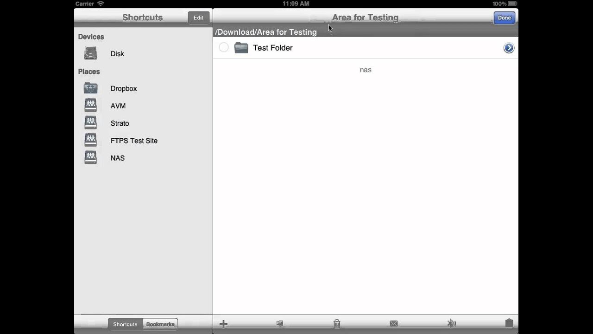Click the Test Folder name
The image size is (593, 334).
[x=272, y=48]
